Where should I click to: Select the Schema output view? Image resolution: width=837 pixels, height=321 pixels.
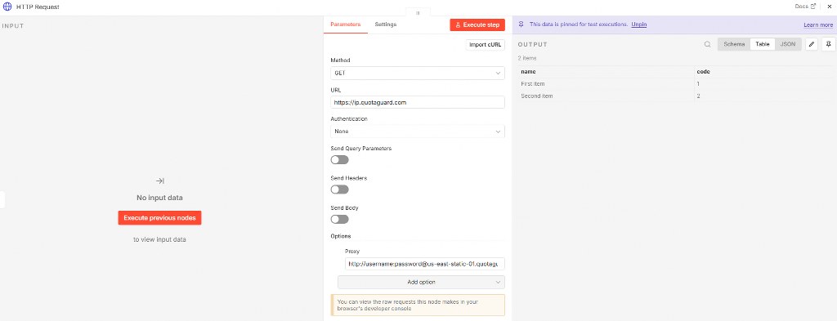734,44
